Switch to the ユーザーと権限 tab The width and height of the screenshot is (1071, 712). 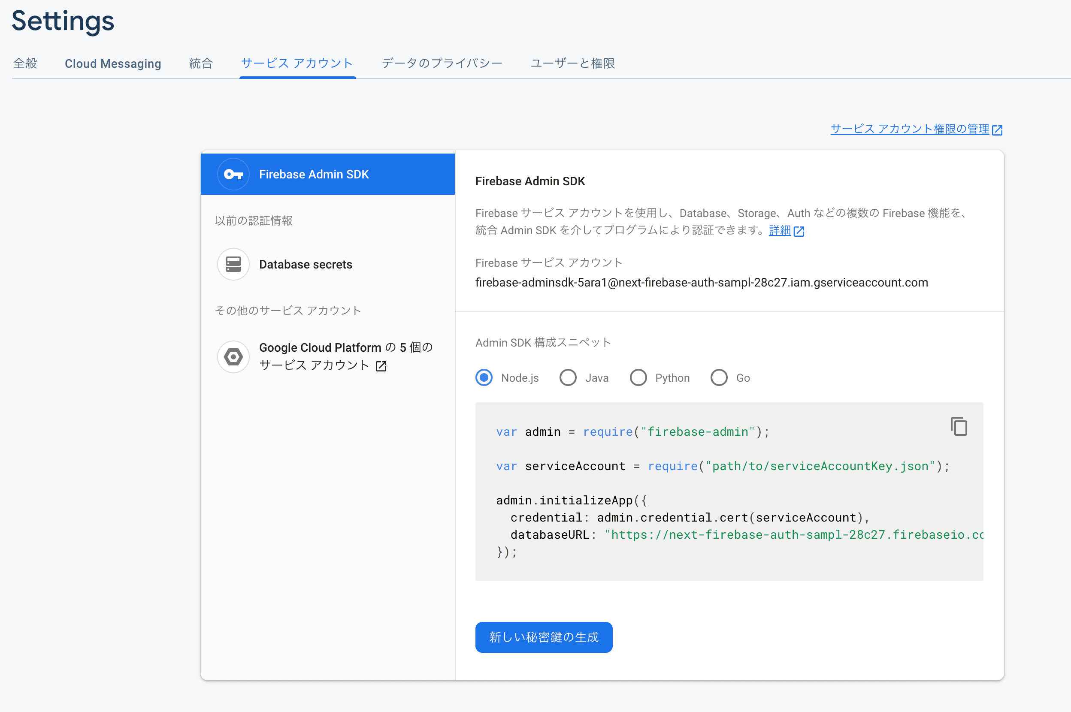tap(572, 63)
